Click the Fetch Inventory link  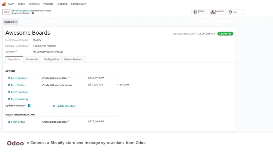pyautogui.click(x=20, y=99)
